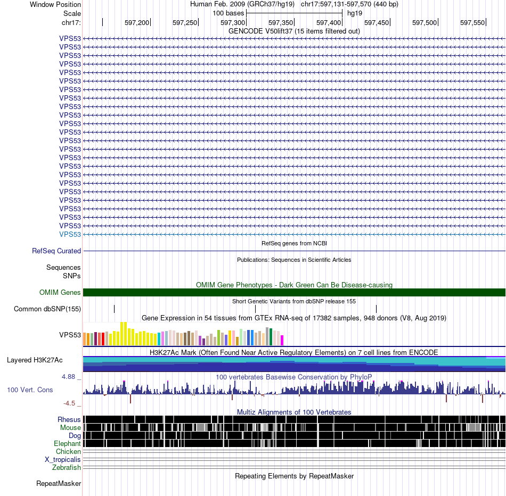Open Publications: Sequences in Scientific Articles title
The width and height of the screenshot is (506, 496).
coord(294,260)
